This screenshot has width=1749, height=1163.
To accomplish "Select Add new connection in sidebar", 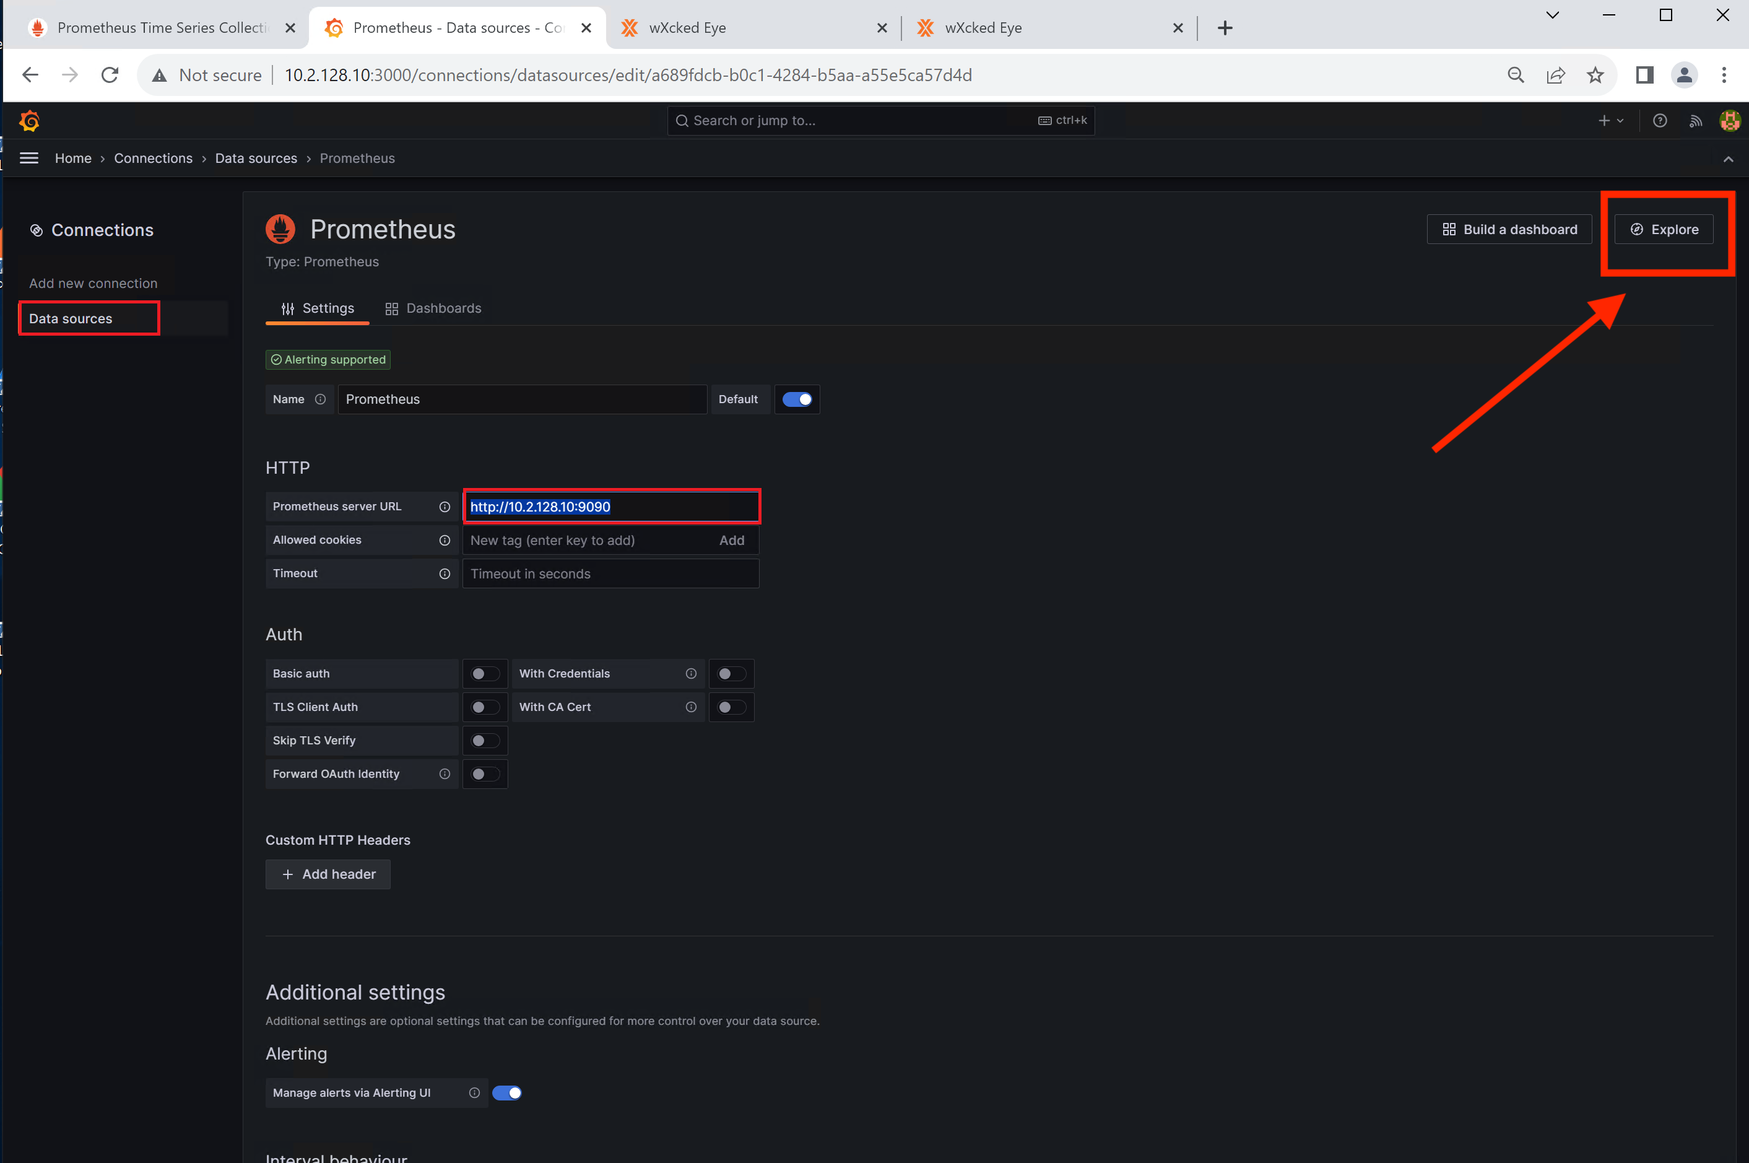I will pos(93,284).
